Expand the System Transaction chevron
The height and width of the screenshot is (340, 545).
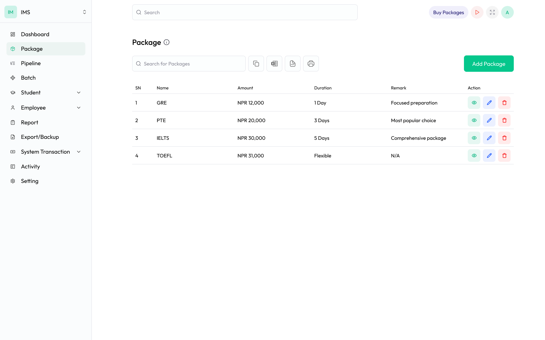pyautogui.click(x=79, y=152)
